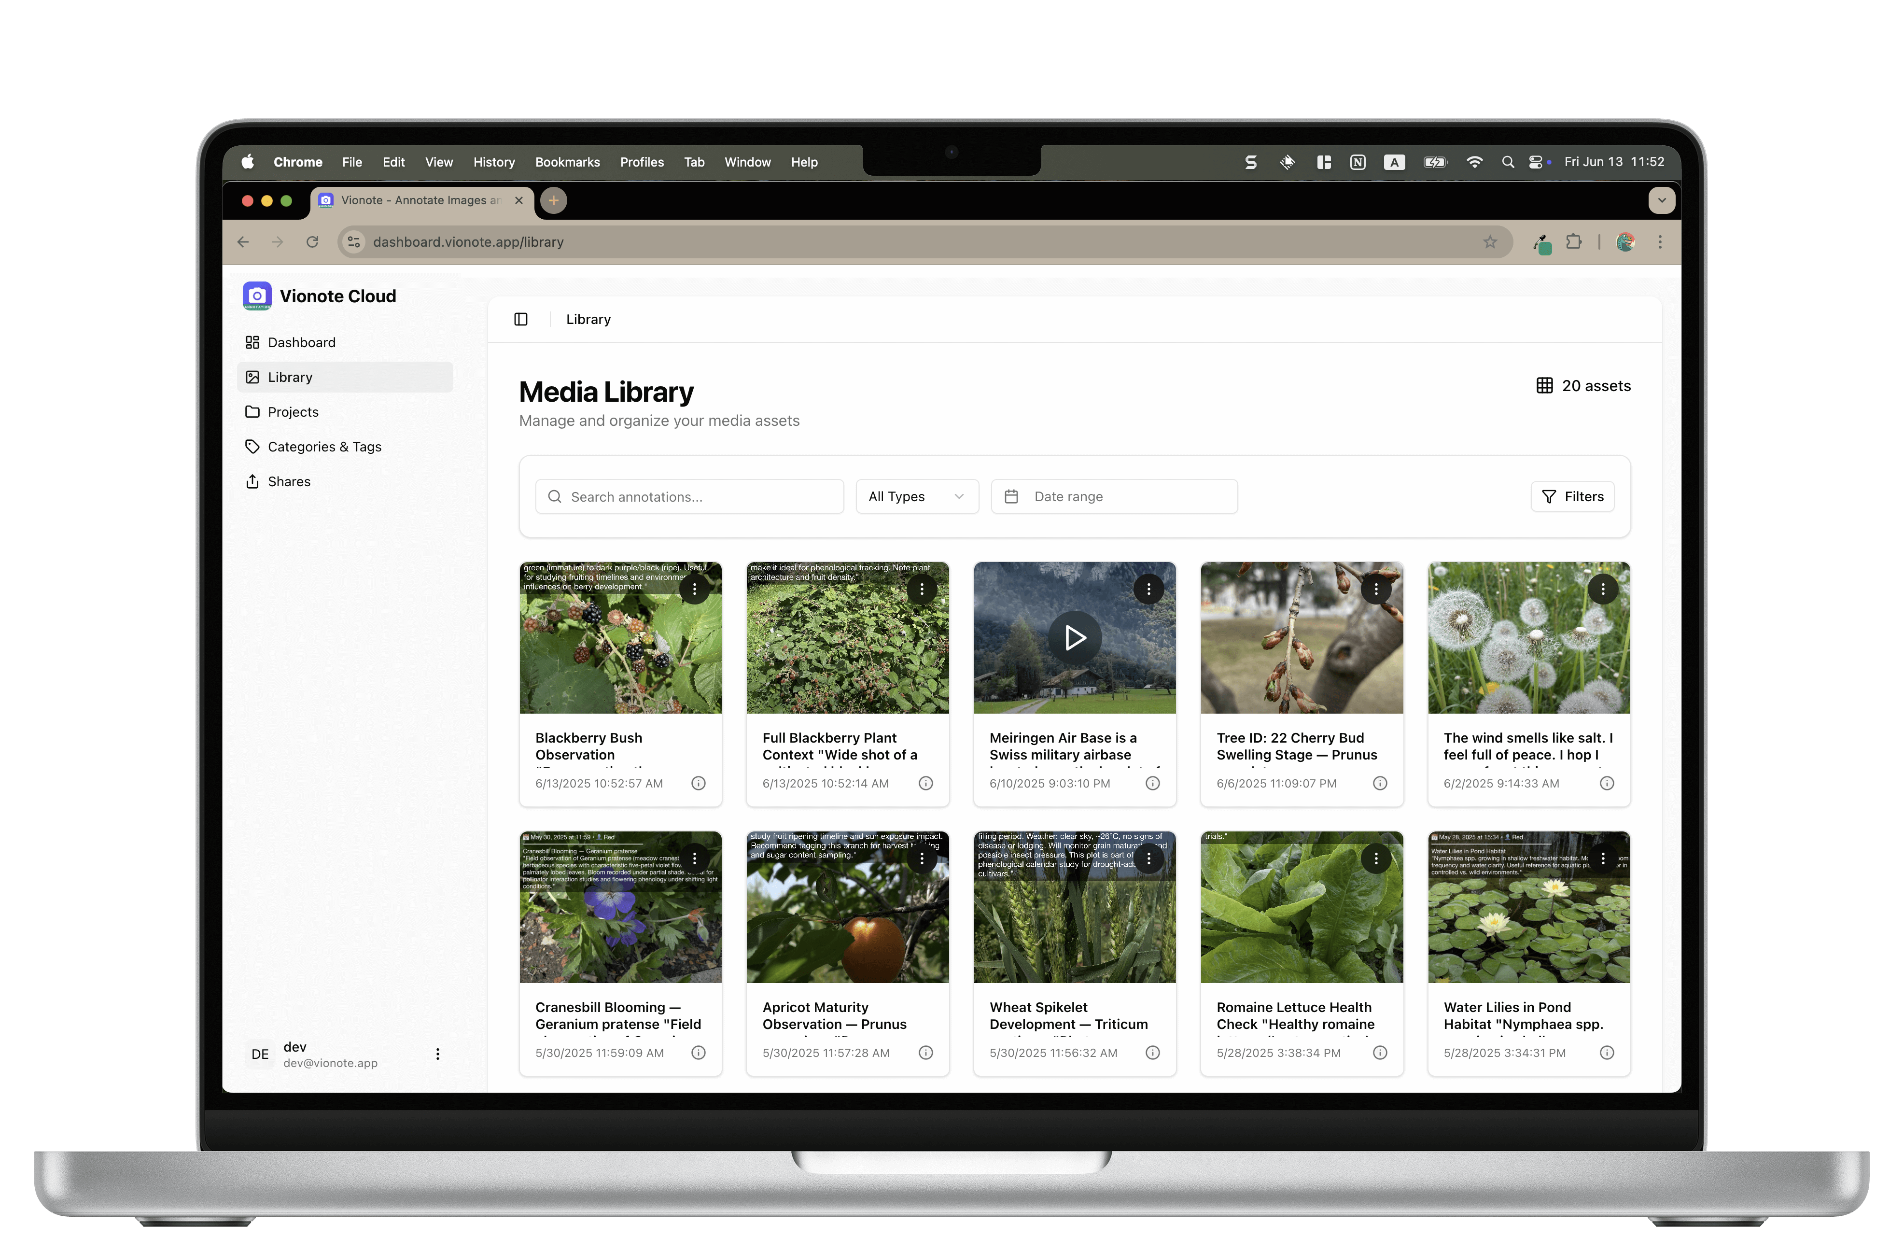Play the Meiringen Air Base video
Image resolution: width=1904 pixels, height=1238 pixels.
[1075, 638]
